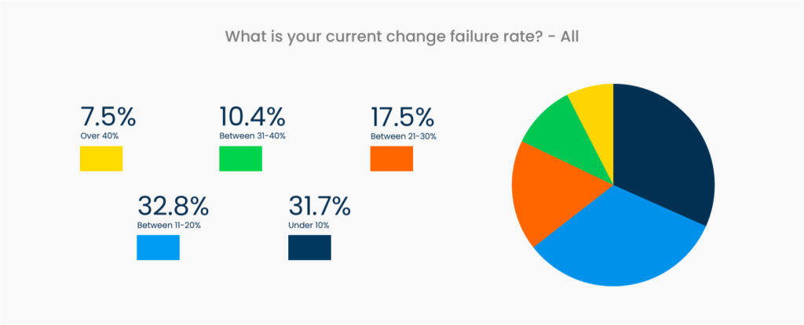Select the "Under 10%" legend label
The height and width of the screenshot is (325, 804).
[309, 226]
